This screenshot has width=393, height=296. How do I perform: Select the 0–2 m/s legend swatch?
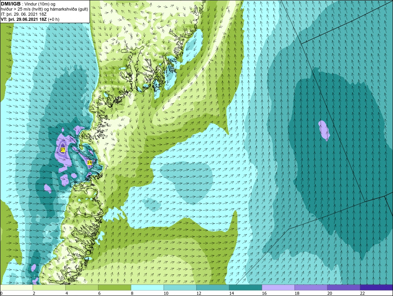click(17, 287)
